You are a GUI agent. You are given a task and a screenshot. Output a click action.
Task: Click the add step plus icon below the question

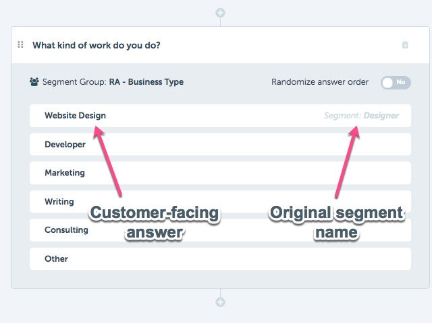(220, 302)
